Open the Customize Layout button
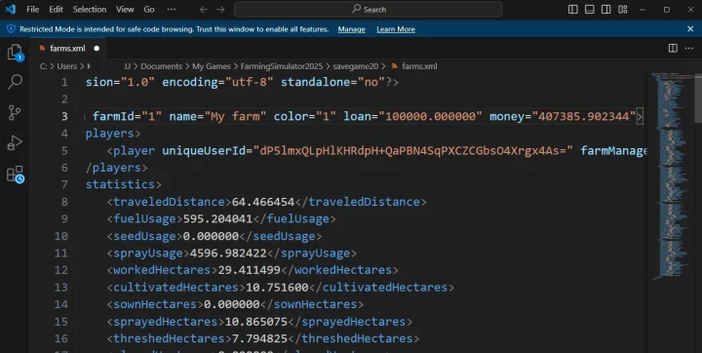 click(623, 10)
